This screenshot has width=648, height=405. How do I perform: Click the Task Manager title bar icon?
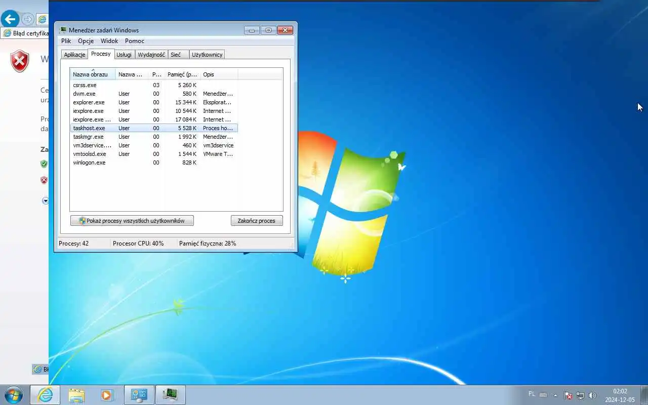click(x=63, y=30)
